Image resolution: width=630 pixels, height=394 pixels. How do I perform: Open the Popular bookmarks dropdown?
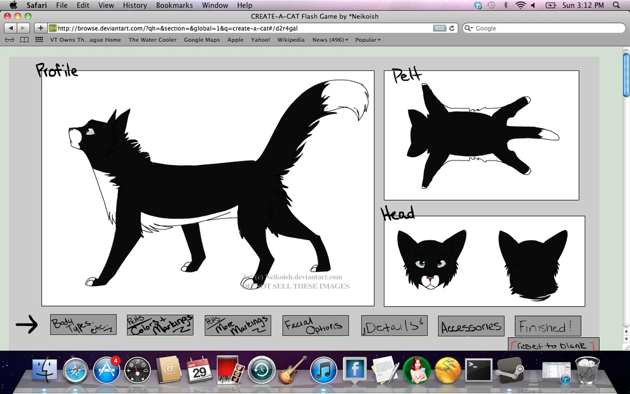(x=367, y=39)
